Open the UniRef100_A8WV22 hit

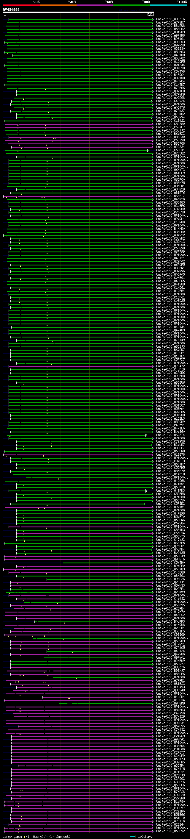(170, 235)
